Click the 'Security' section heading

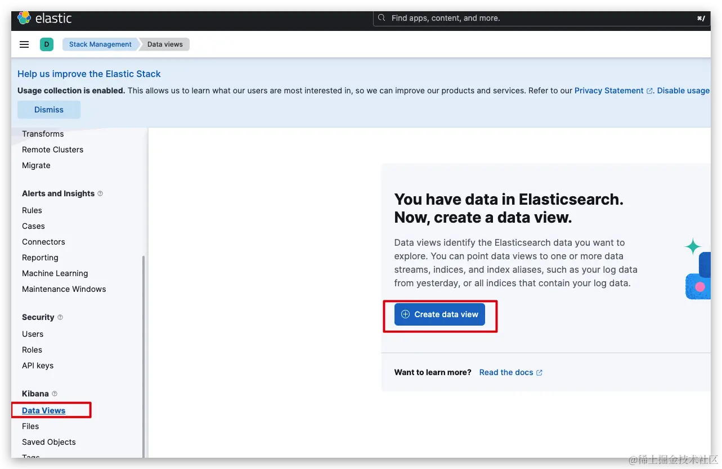tap(38, 317)
